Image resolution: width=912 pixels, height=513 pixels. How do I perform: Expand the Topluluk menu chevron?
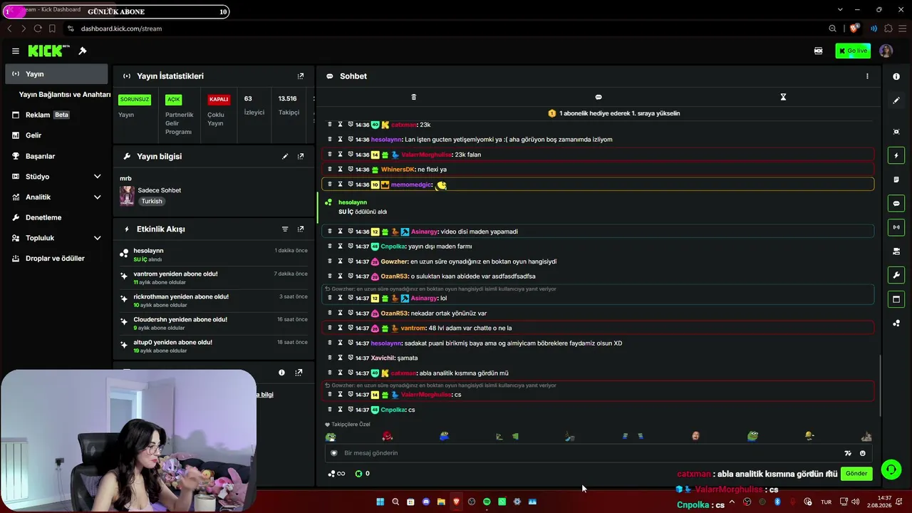click(97, 238)
